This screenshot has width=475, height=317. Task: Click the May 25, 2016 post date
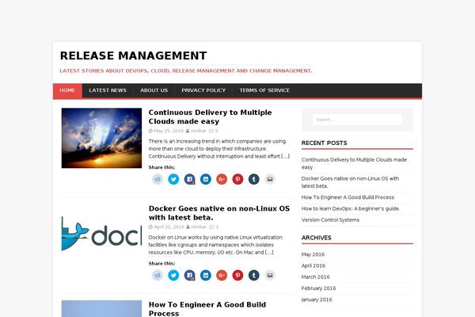[x=169, y=131]
